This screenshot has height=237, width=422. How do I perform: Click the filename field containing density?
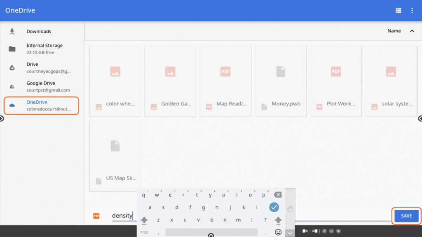tap(122, 216)
